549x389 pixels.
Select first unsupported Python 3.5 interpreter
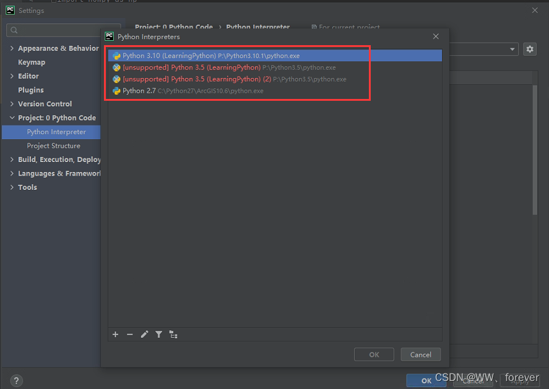[275, 67]
